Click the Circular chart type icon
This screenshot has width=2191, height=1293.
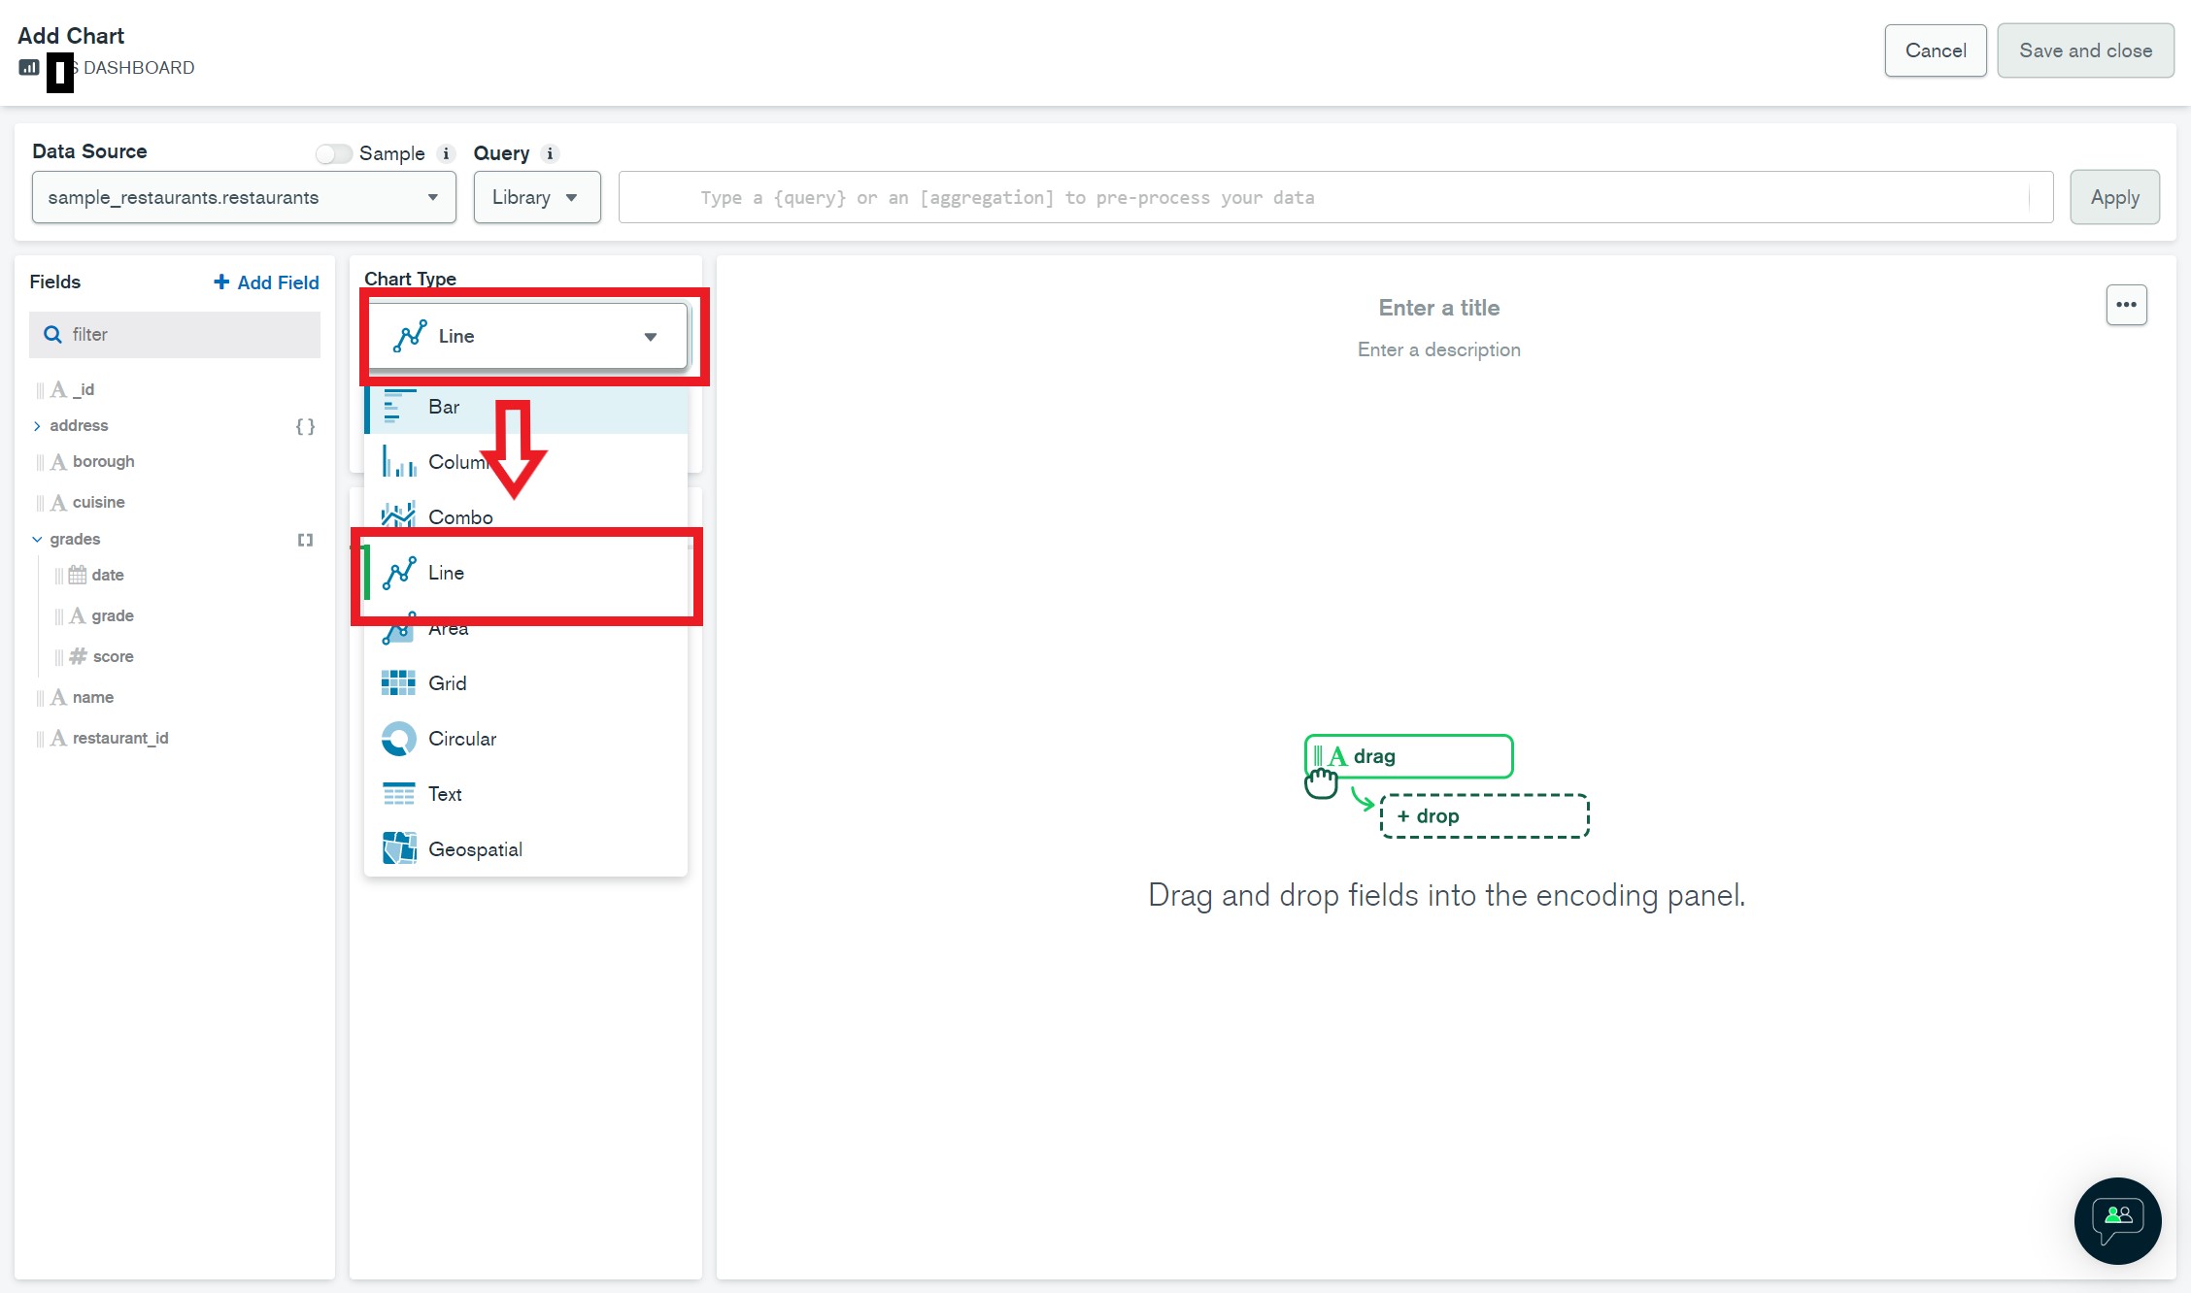pyautogui.click(x=398, y=739)
